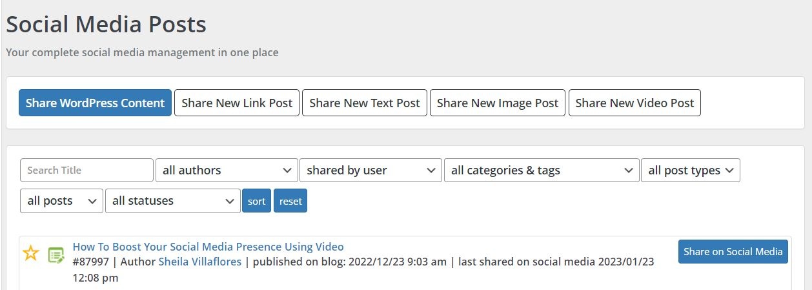Reset the post filters
Viewport: 812px width, 290px height.
click(x=290, y=201)
